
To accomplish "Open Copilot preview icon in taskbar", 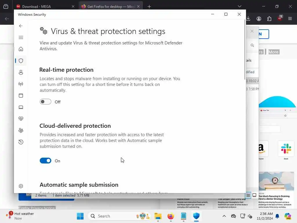I will 288,216.
